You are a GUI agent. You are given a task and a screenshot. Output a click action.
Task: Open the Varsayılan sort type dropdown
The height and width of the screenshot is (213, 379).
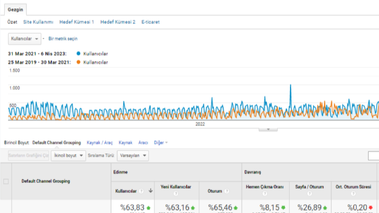[x=133, y=156]
